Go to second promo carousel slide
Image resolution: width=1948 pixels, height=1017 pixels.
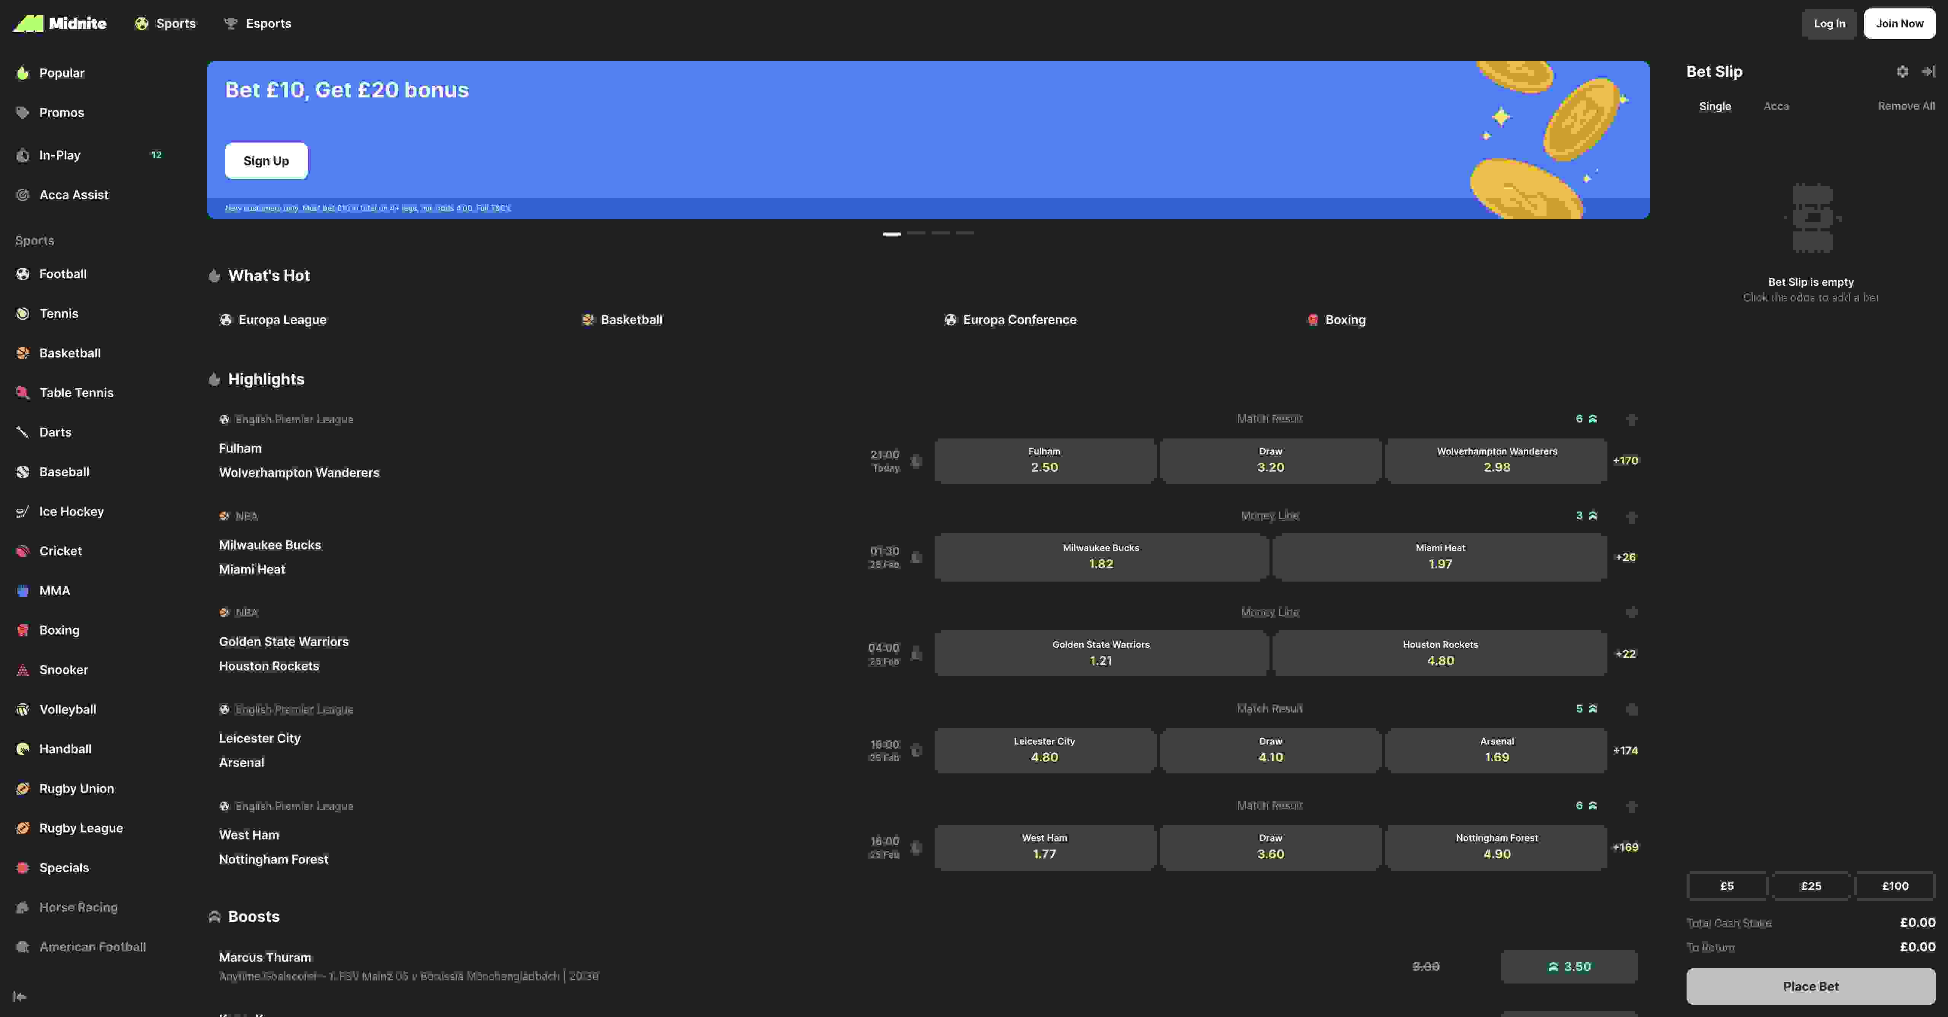click(x=916, y=234)
